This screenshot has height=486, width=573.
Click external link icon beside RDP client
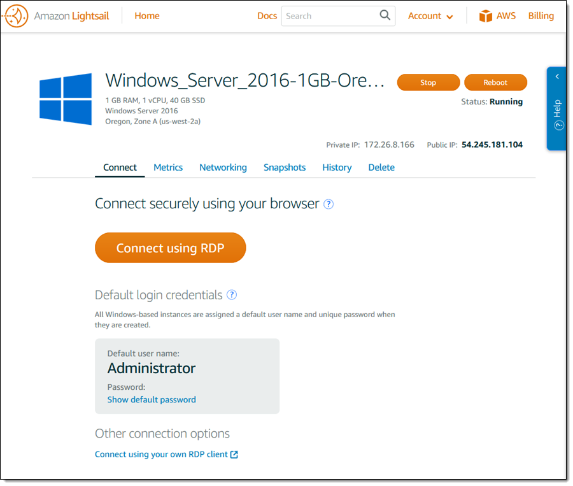coord(234,455)
